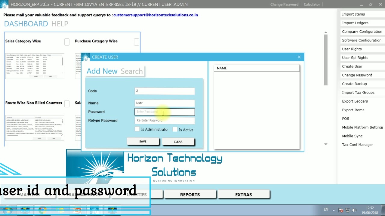Click the Sales Category Wise table thumbnail
Screen dimensions: 385x216
(35, 66)
